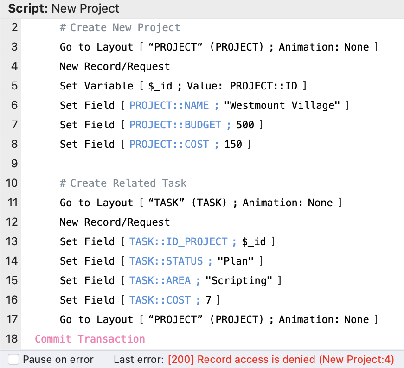The image size is (404, 368).
Task: Select the Create New Project comment line
Action: coord(120,27)
